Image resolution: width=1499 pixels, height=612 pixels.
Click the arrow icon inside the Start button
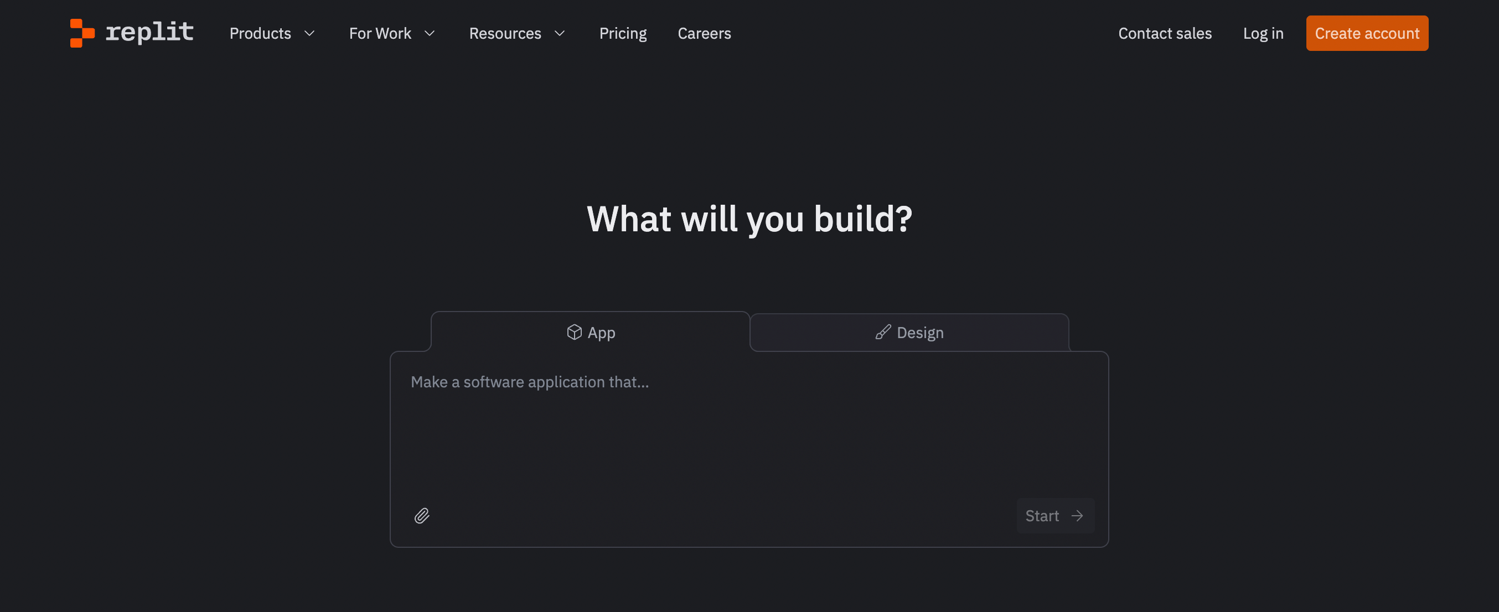coord(1077,516)
